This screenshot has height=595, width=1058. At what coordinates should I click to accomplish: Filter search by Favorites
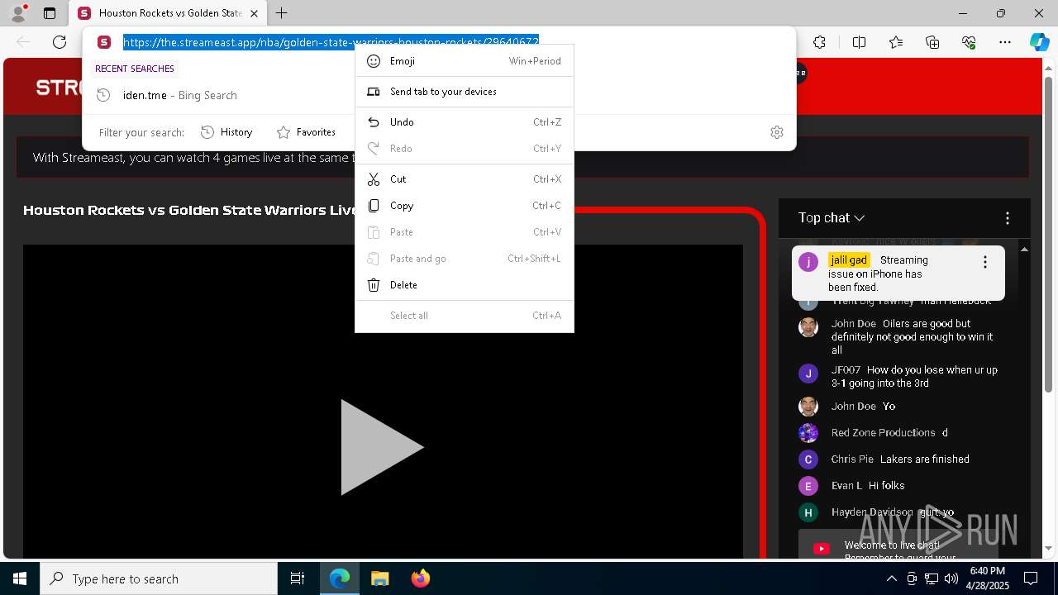(306, 132)
